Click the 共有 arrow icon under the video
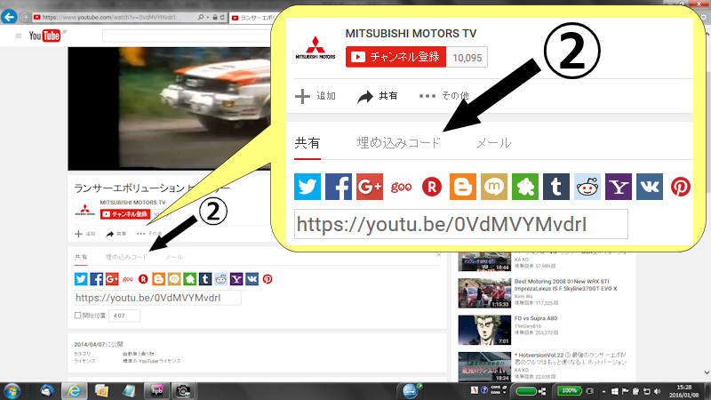The width and height of the screenshot is (711, 400). (x=109, y=234)
